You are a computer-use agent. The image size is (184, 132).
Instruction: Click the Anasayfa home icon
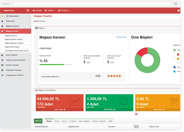point(34,10)
